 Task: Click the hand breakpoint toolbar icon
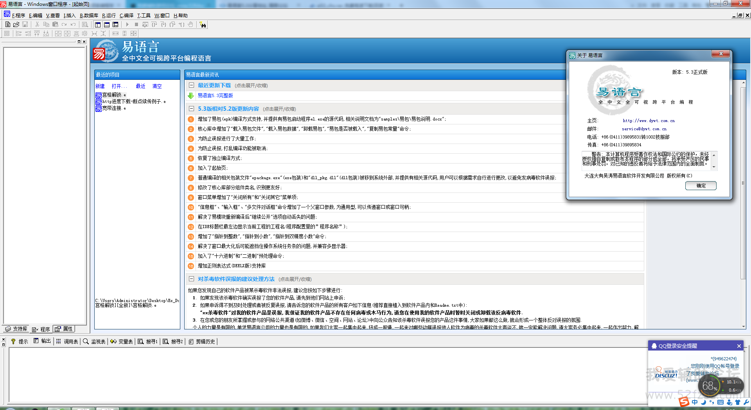pos(190,24)
